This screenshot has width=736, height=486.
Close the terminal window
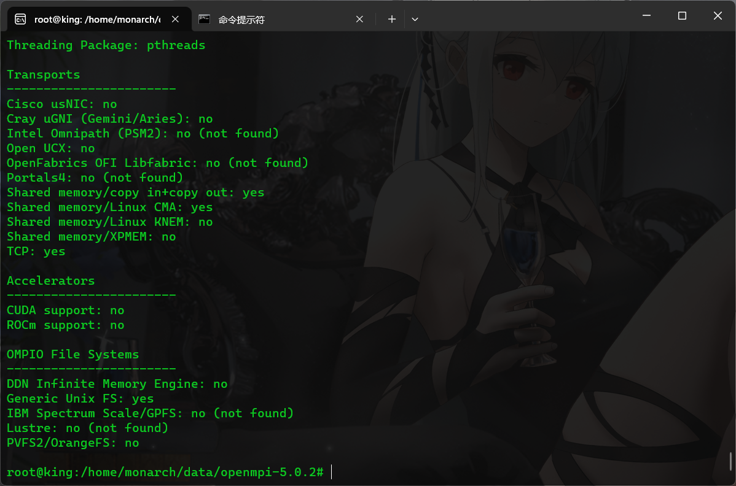click(x=718, y=15)
